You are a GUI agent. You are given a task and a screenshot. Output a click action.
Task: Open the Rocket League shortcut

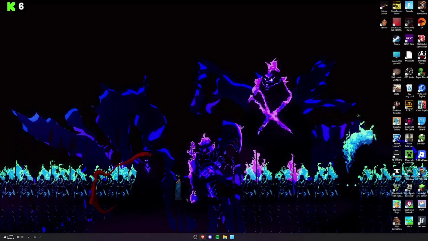[397, 141]
